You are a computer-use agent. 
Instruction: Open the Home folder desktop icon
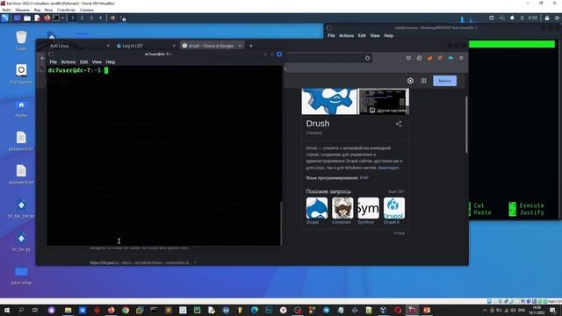[21, 108]
